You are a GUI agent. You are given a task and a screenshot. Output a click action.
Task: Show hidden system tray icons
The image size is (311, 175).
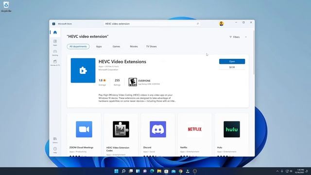coord(277,171)
